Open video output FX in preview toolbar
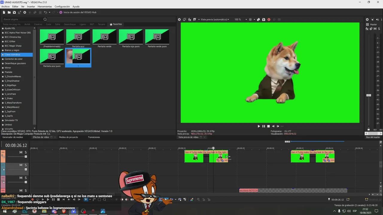Screen dimensions: 383x215 (x=190, y=19)
